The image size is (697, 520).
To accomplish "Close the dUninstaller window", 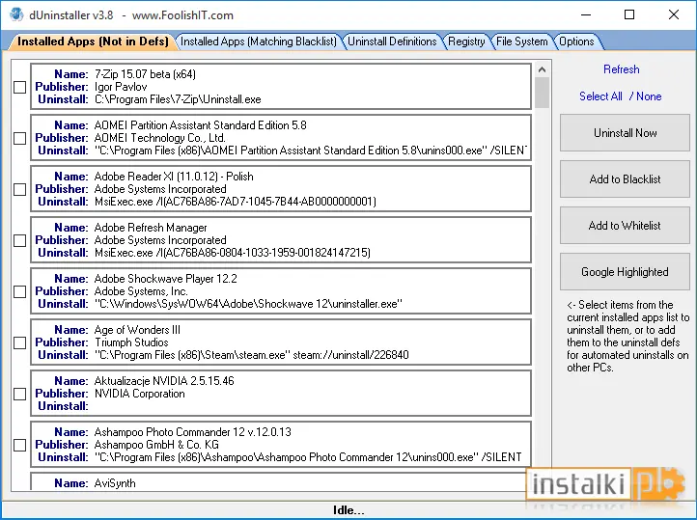I will coord(674,14).
